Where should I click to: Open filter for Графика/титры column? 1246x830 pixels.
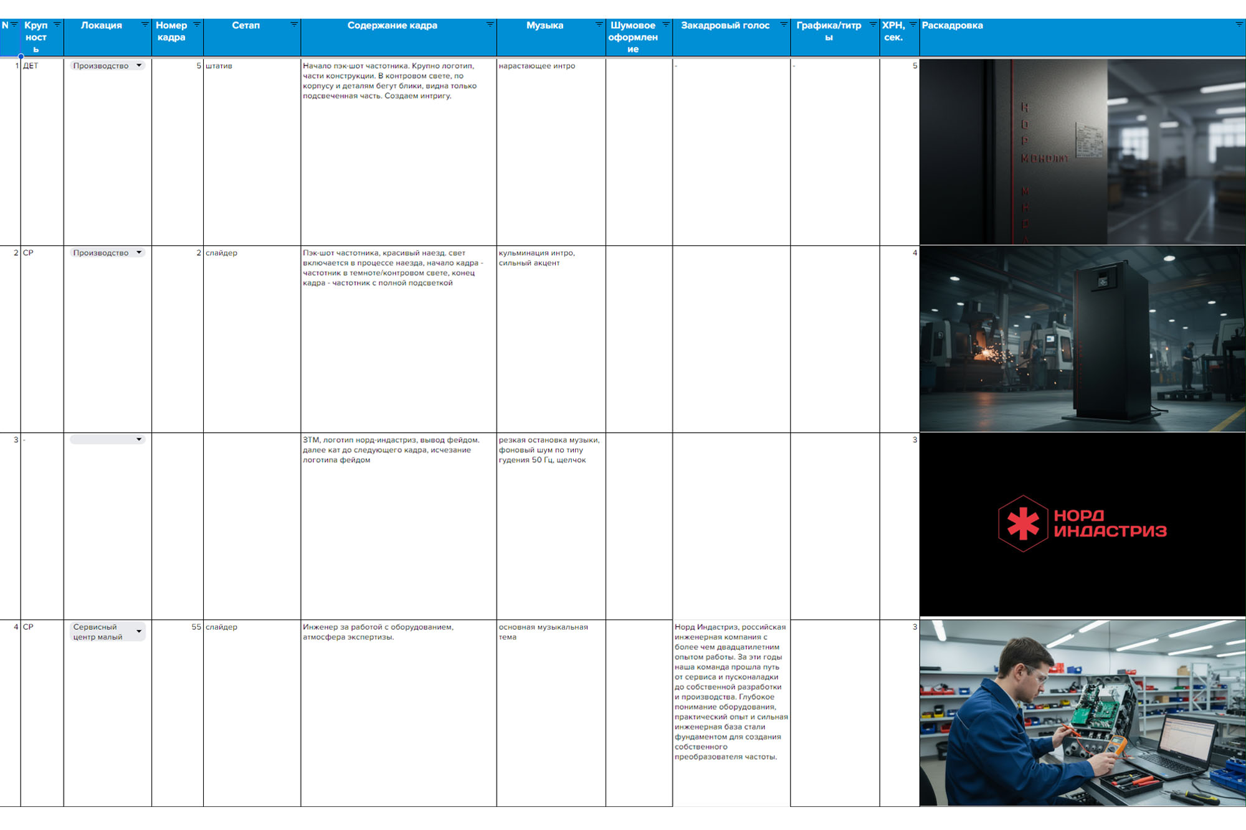pyautogui.click(x=873, y=25)
